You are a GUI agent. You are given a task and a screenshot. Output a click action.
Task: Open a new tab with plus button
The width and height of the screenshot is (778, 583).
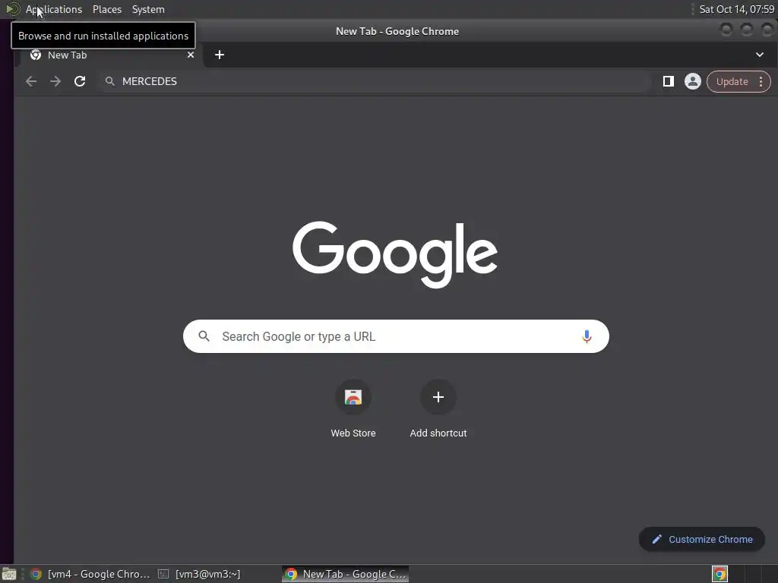click(220, 55)
